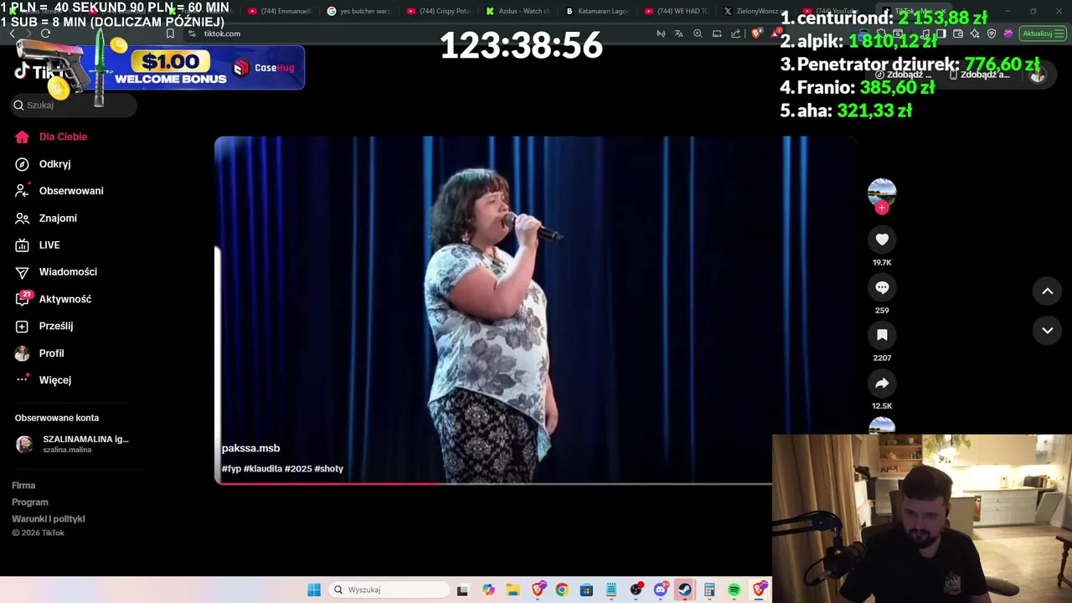
Task: Open SZALINAMALINA followed account
Action: tap(73, 444)
